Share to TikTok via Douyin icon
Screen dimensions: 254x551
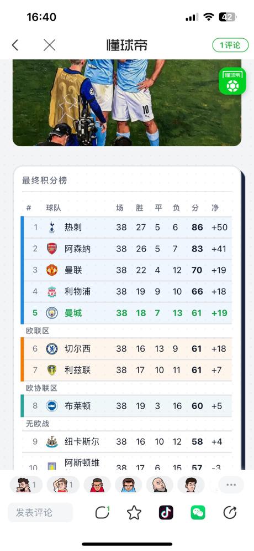tap(166, 513)
